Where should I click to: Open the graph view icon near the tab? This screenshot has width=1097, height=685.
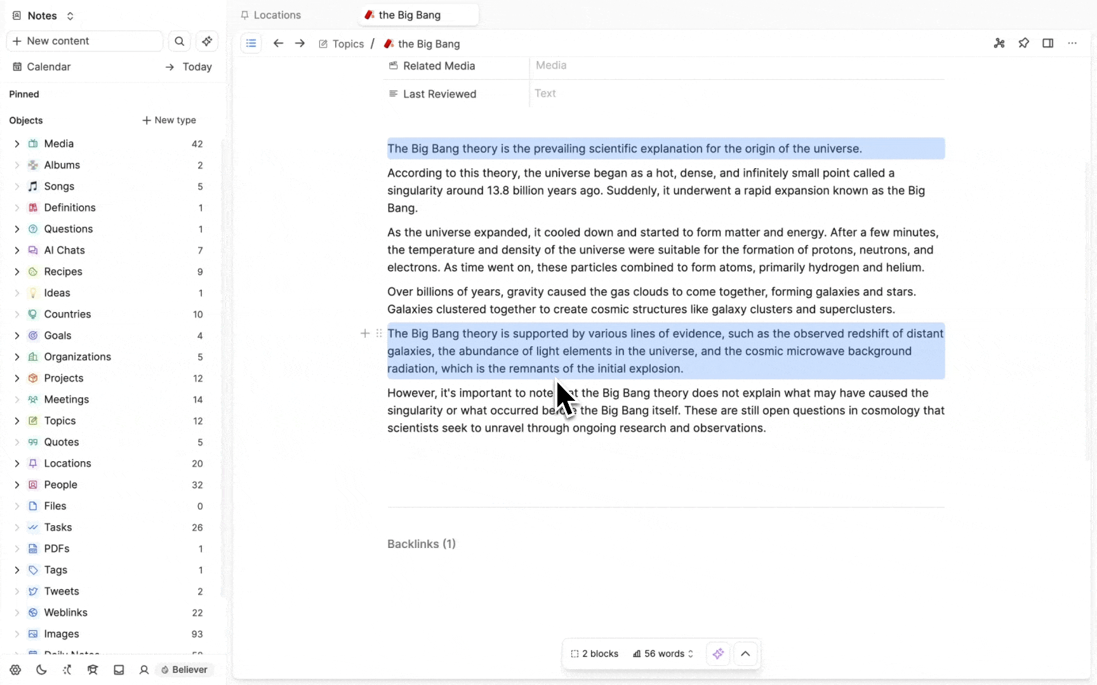(x=999, y=43)
